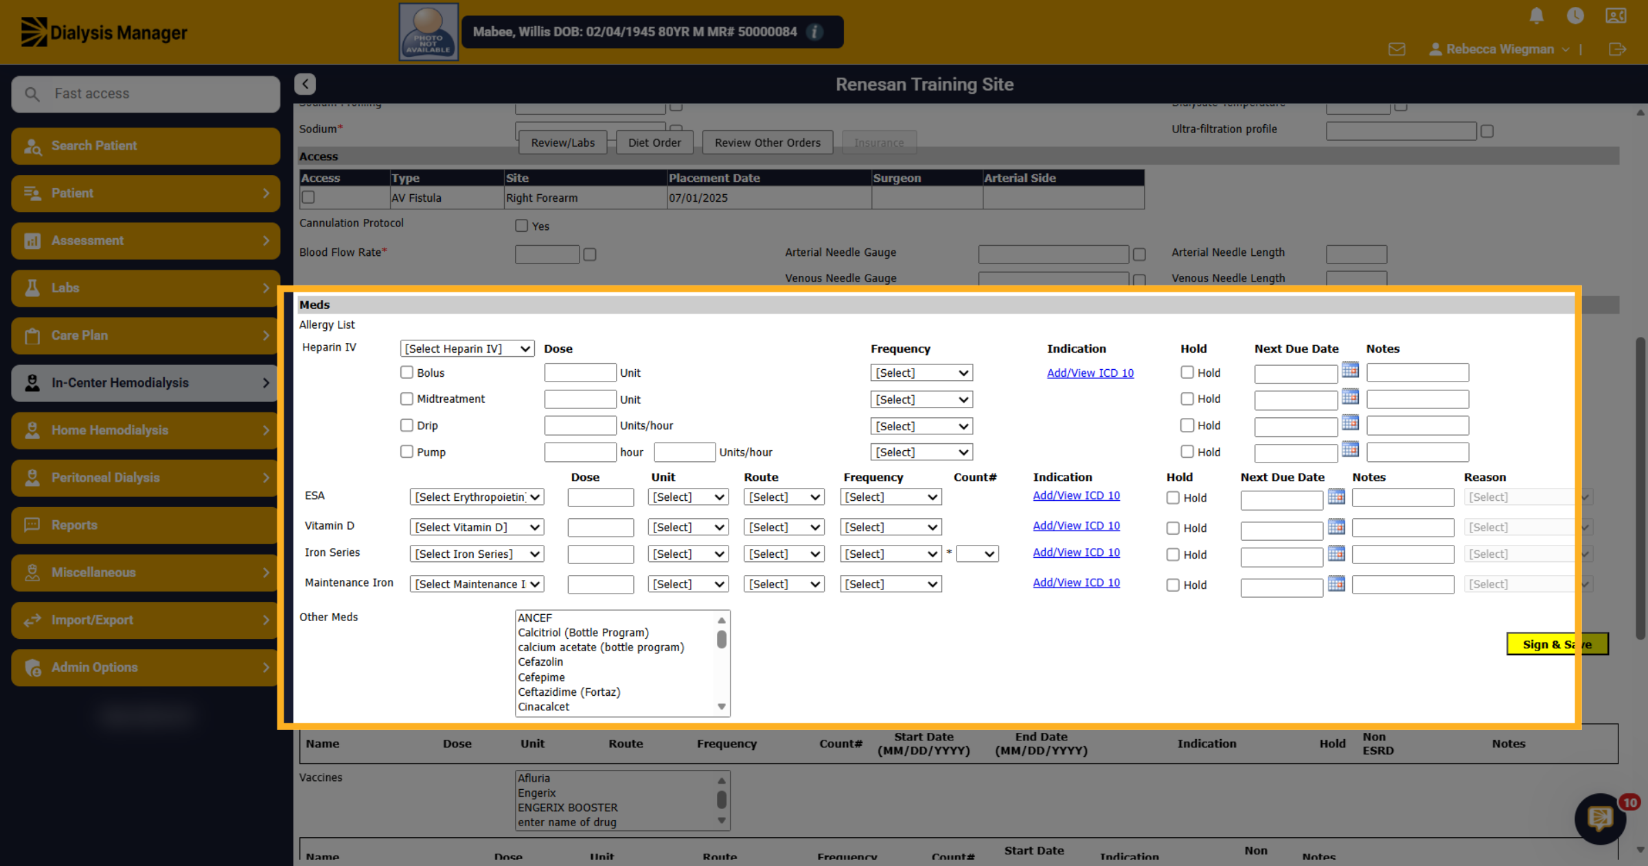Screen dimensions: 1648x866
Task: Toggle Hold checkbox for ESA row
Action: click(x=1173, y=498)
